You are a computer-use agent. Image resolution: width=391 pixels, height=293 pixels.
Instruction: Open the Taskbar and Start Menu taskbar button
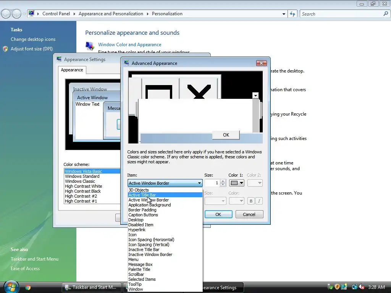pyautogui.click(x=91, y=287)
